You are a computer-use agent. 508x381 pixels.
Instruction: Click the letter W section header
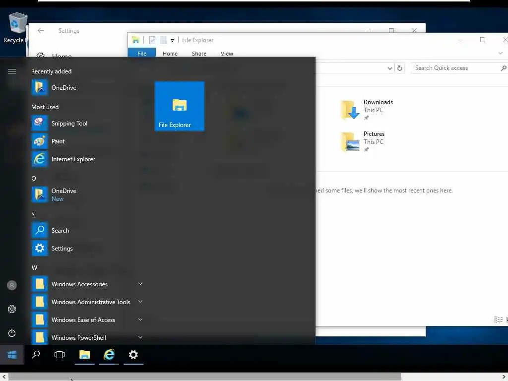[x=34, y=267]
